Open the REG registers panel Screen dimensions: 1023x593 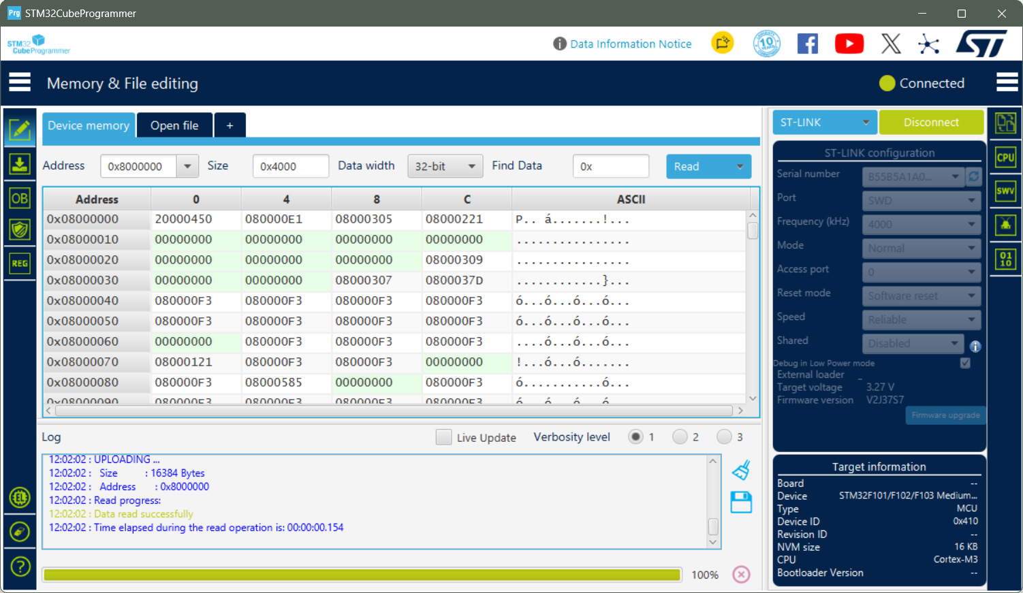click(x=20, y=263)
